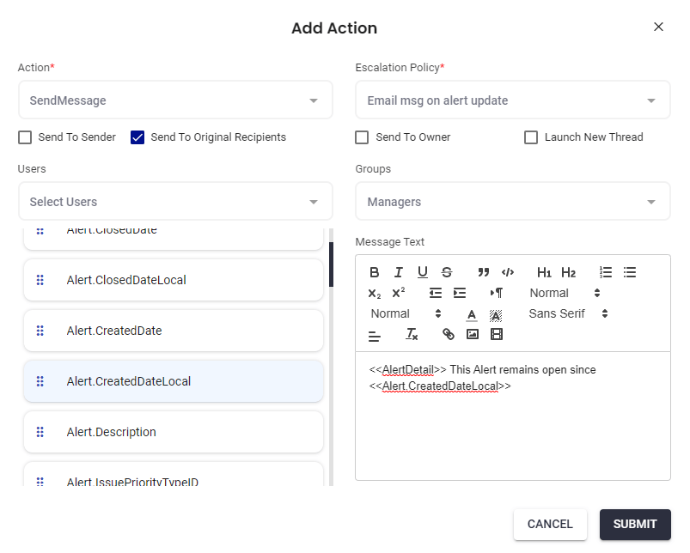Choose a text background highlight color
This screenshot has width=690, height=553.
[x=496, y=315]
